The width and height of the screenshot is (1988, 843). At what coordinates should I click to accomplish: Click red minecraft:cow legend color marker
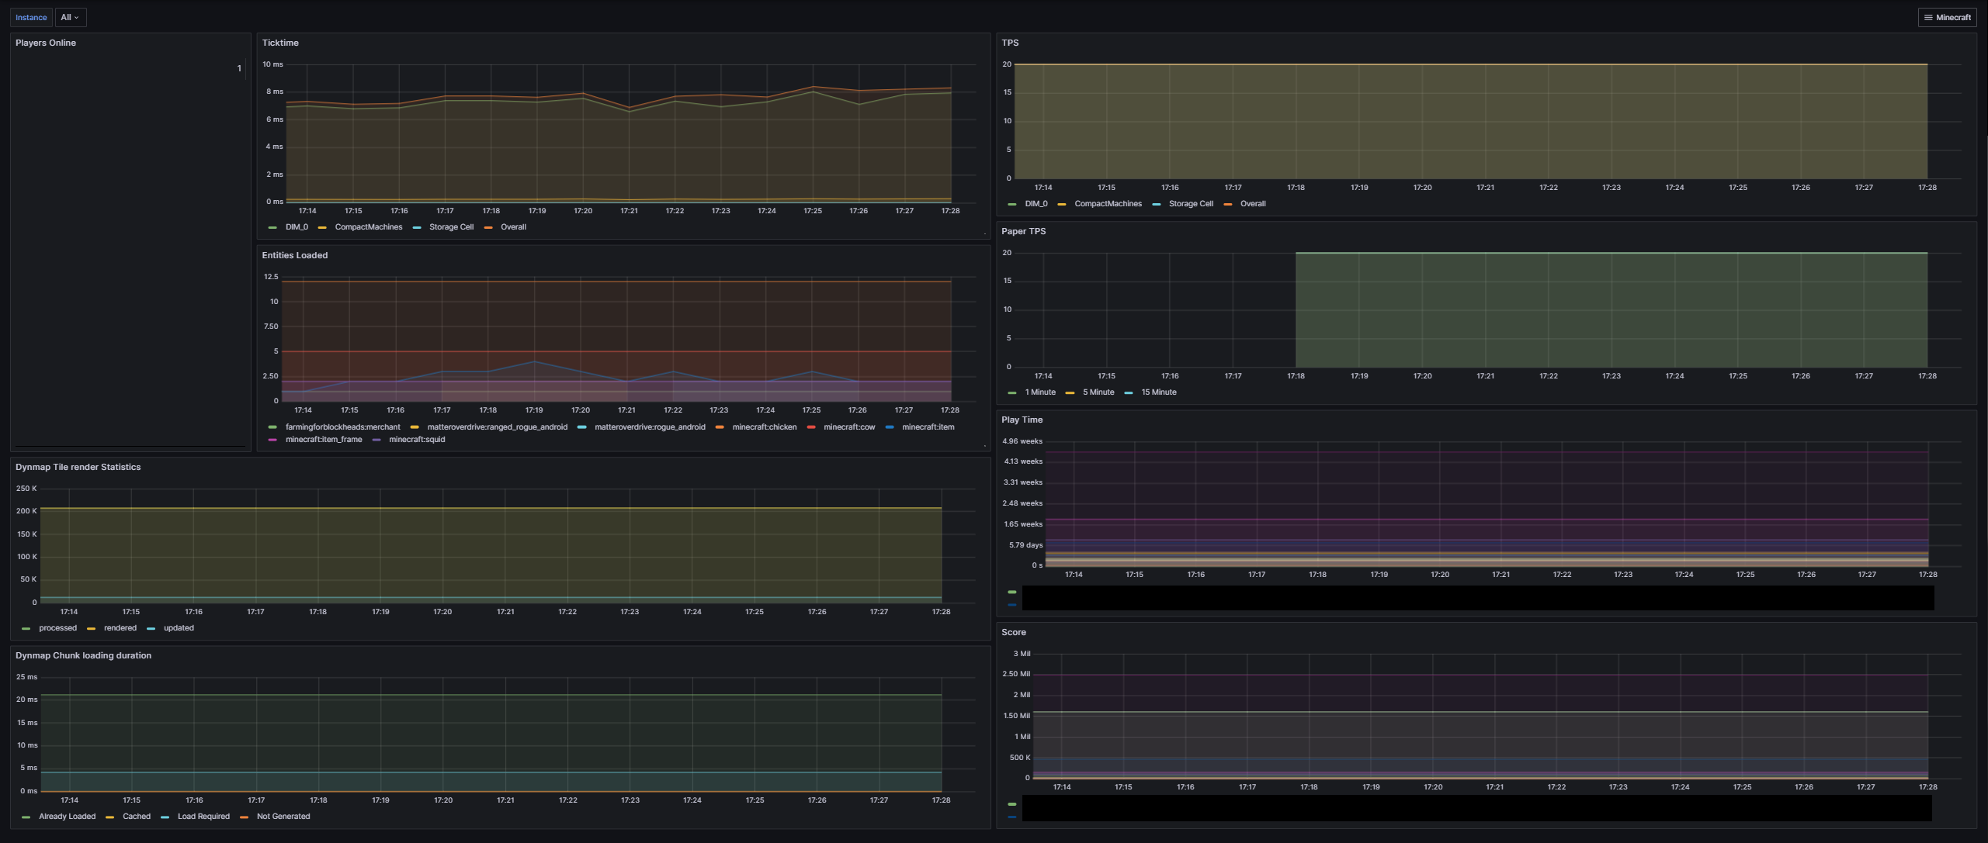pyautogui.click(x=811, y=428)
